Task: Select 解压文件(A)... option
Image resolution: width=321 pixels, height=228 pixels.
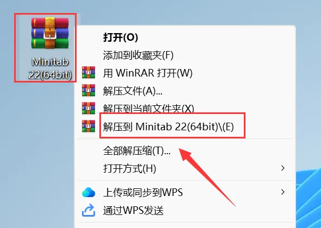Action: point(185,91)
